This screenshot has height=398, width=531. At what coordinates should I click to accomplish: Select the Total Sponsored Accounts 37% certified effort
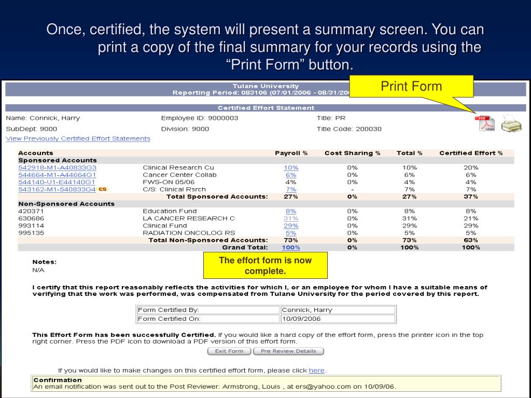[471, 196]
